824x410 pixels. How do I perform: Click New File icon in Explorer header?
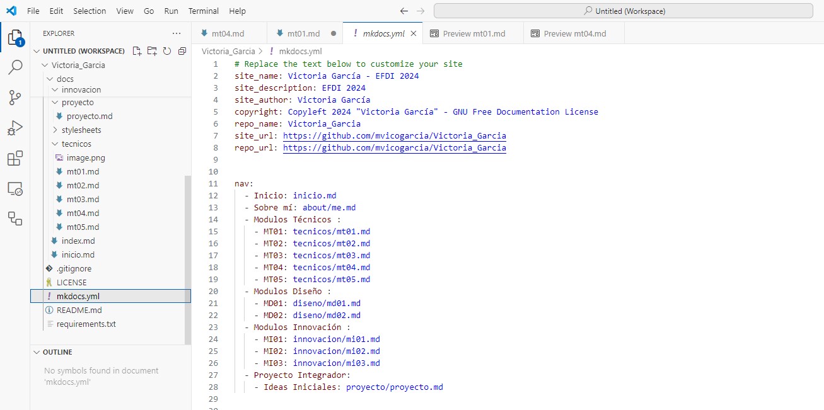[x=137, y=51]
